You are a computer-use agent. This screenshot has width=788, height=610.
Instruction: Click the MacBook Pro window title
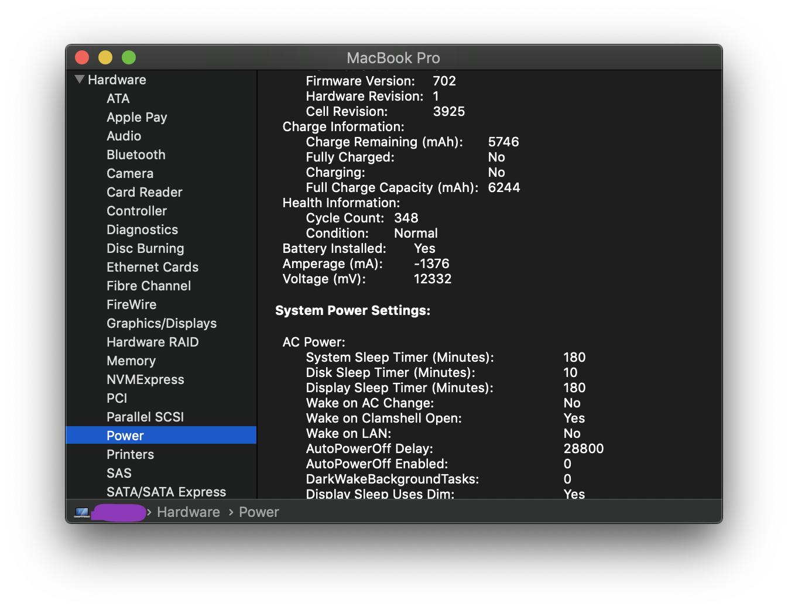393,58
